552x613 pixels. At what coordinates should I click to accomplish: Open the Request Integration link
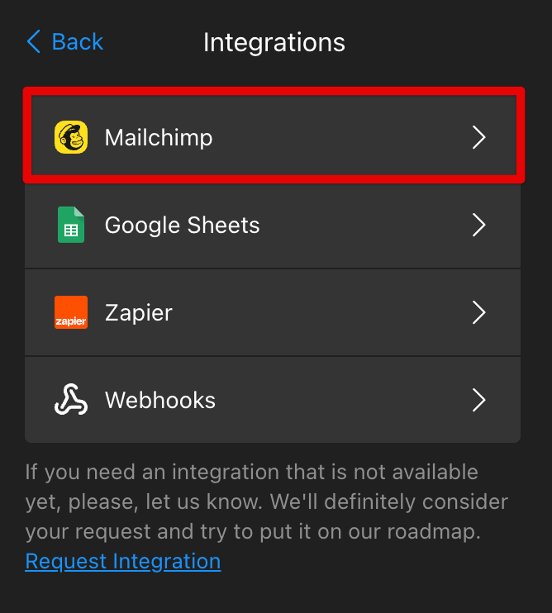(123, 562)
